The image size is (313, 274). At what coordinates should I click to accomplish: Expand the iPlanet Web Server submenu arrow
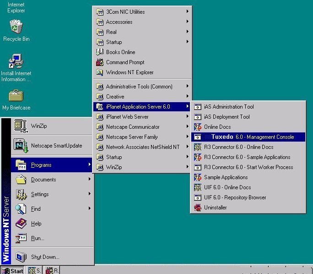tap(188, 116)
